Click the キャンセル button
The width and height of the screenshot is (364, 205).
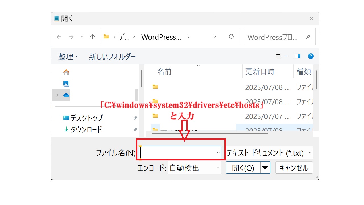point(294,168)
